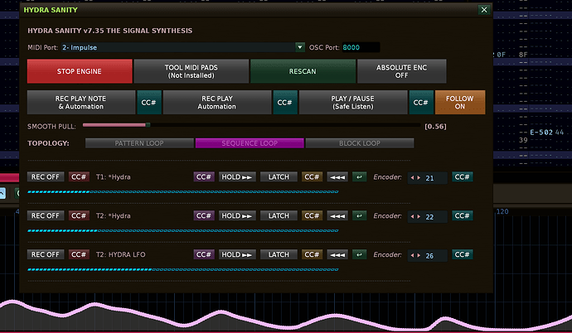Viewport: 572px width, 333px height.
Task: Toggle FOLLOW ON button
Action: click(x=460, y=102)
